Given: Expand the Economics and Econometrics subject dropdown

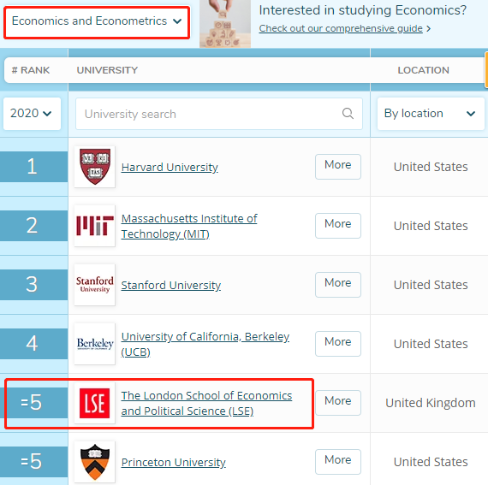Looking at the screenshot, I should point(97,21).
